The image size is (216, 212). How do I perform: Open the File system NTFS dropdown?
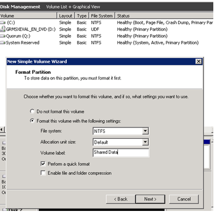145,131
